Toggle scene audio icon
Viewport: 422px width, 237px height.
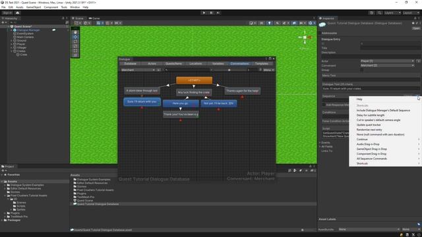277,23
